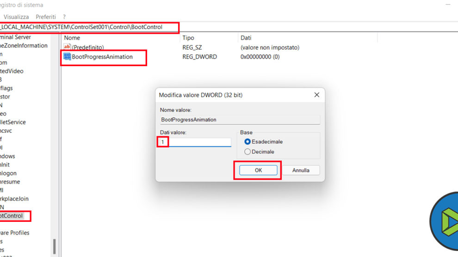
Task: Close the Modifica valore DWORD dialog
Action: pos(316,95)
